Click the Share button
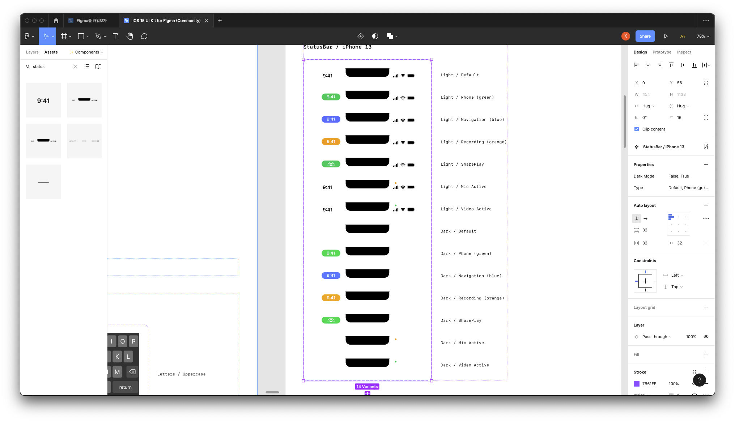The width and height of the screenshot is (735, 422). (x=645, y=36)
